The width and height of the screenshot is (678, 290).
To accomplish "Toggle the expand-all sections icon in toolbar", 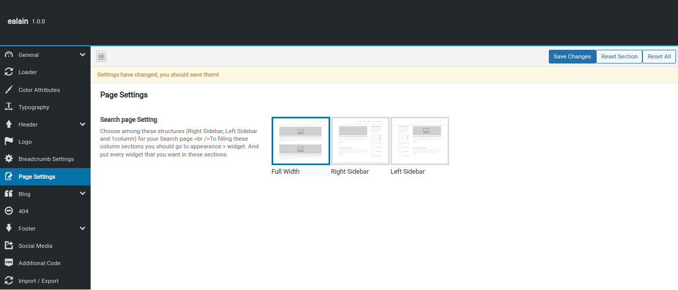I will pos(101,56).
